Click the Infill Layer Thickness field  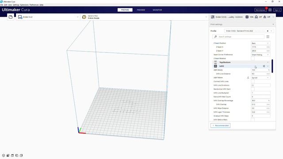[260, 112]
